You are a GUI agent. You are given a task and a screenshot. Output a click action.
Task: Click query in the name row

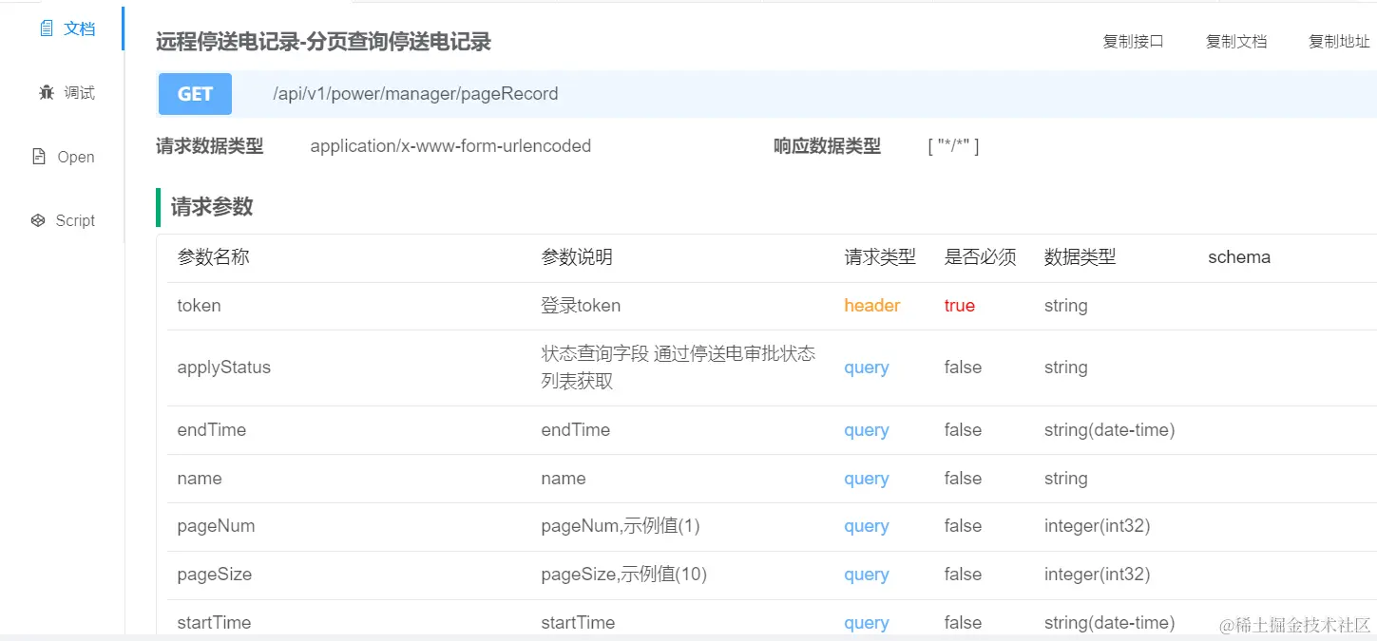(x=867, y=479)
